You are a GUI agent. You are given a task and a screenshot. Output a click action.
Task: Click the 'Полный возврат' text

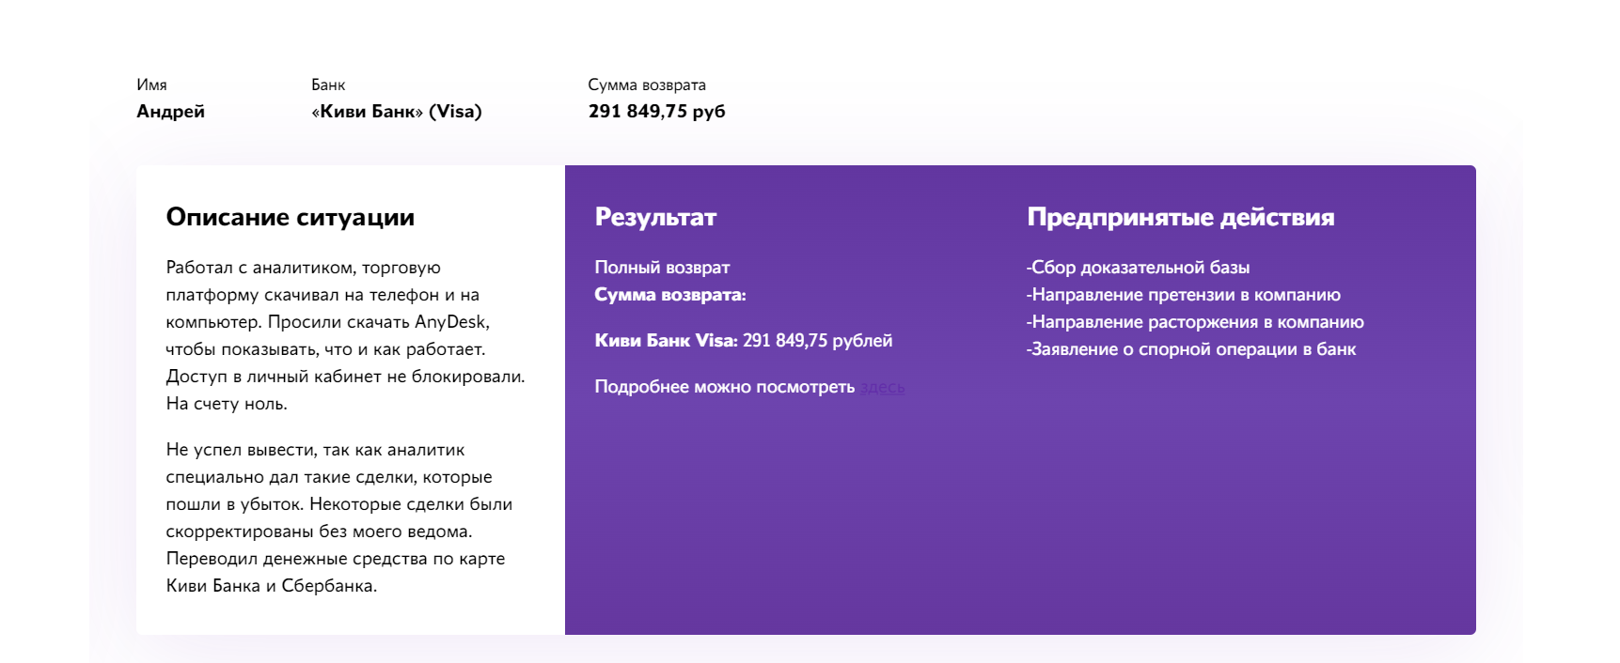tap(662, 268)
